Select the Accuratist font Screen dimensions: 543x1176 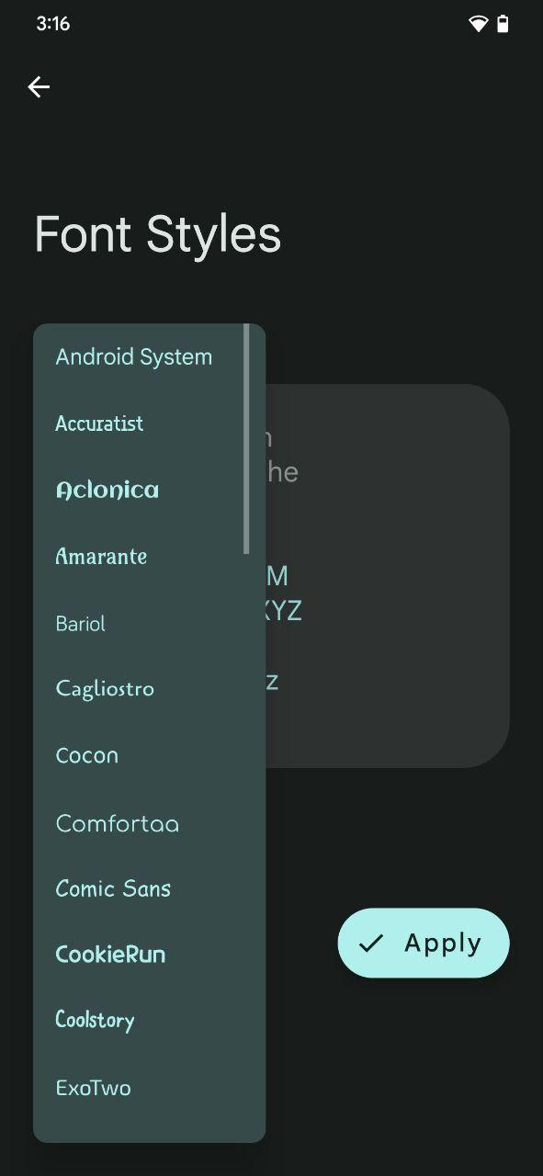[x=149, y=424]
